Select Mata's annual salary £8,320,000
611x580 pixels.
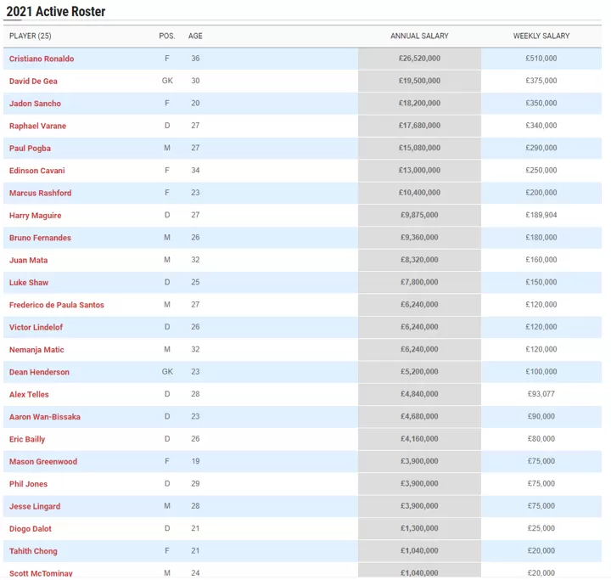coord(420,260)
